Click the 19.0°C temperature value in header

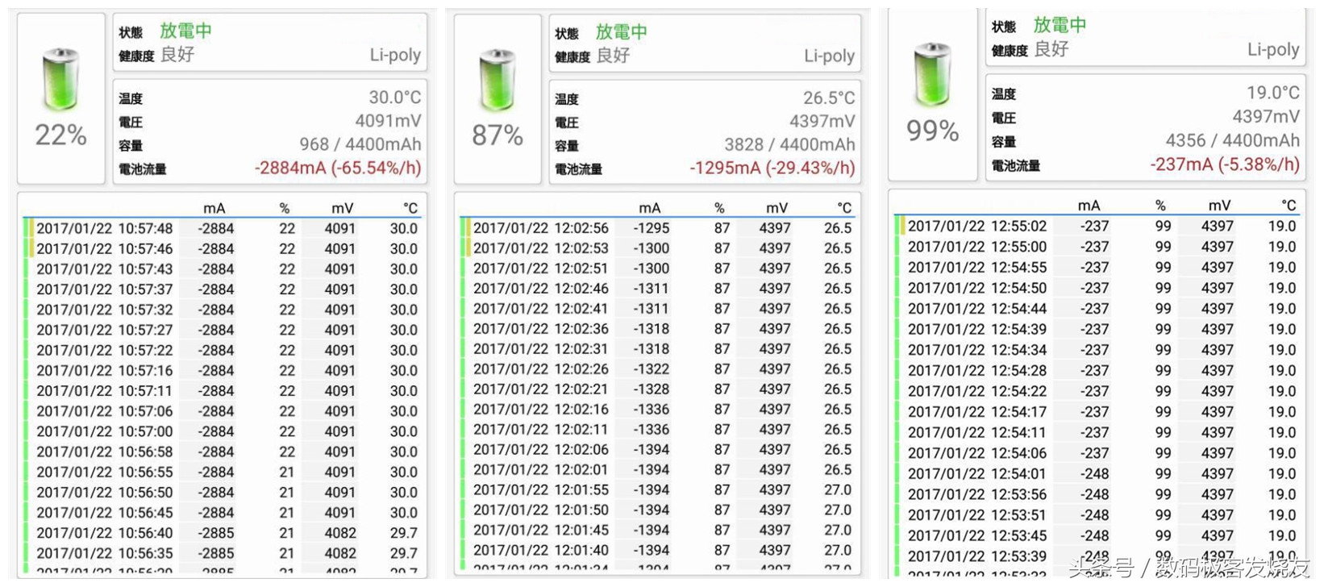coord(1273,93)
